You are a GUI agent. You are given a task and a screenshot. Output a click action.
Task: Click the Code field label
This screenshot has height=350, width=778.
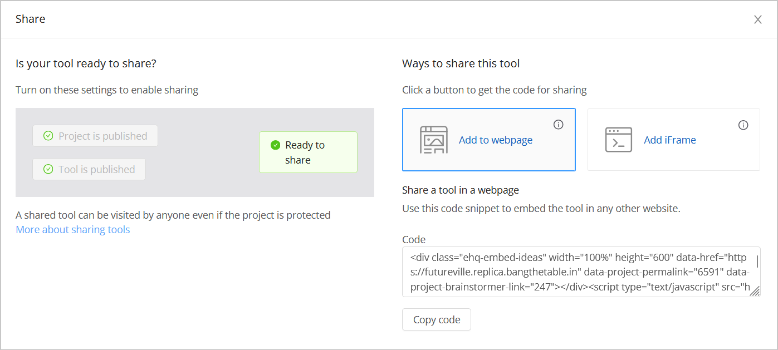[x=414, y=239]
